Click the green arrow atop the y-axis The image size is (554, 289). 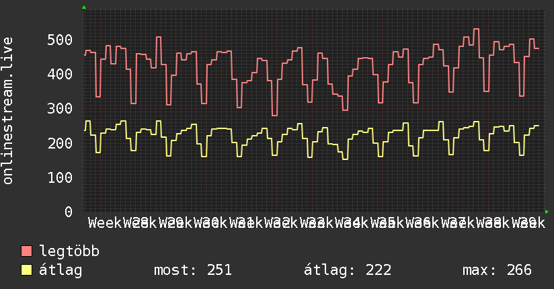(84, 7)
